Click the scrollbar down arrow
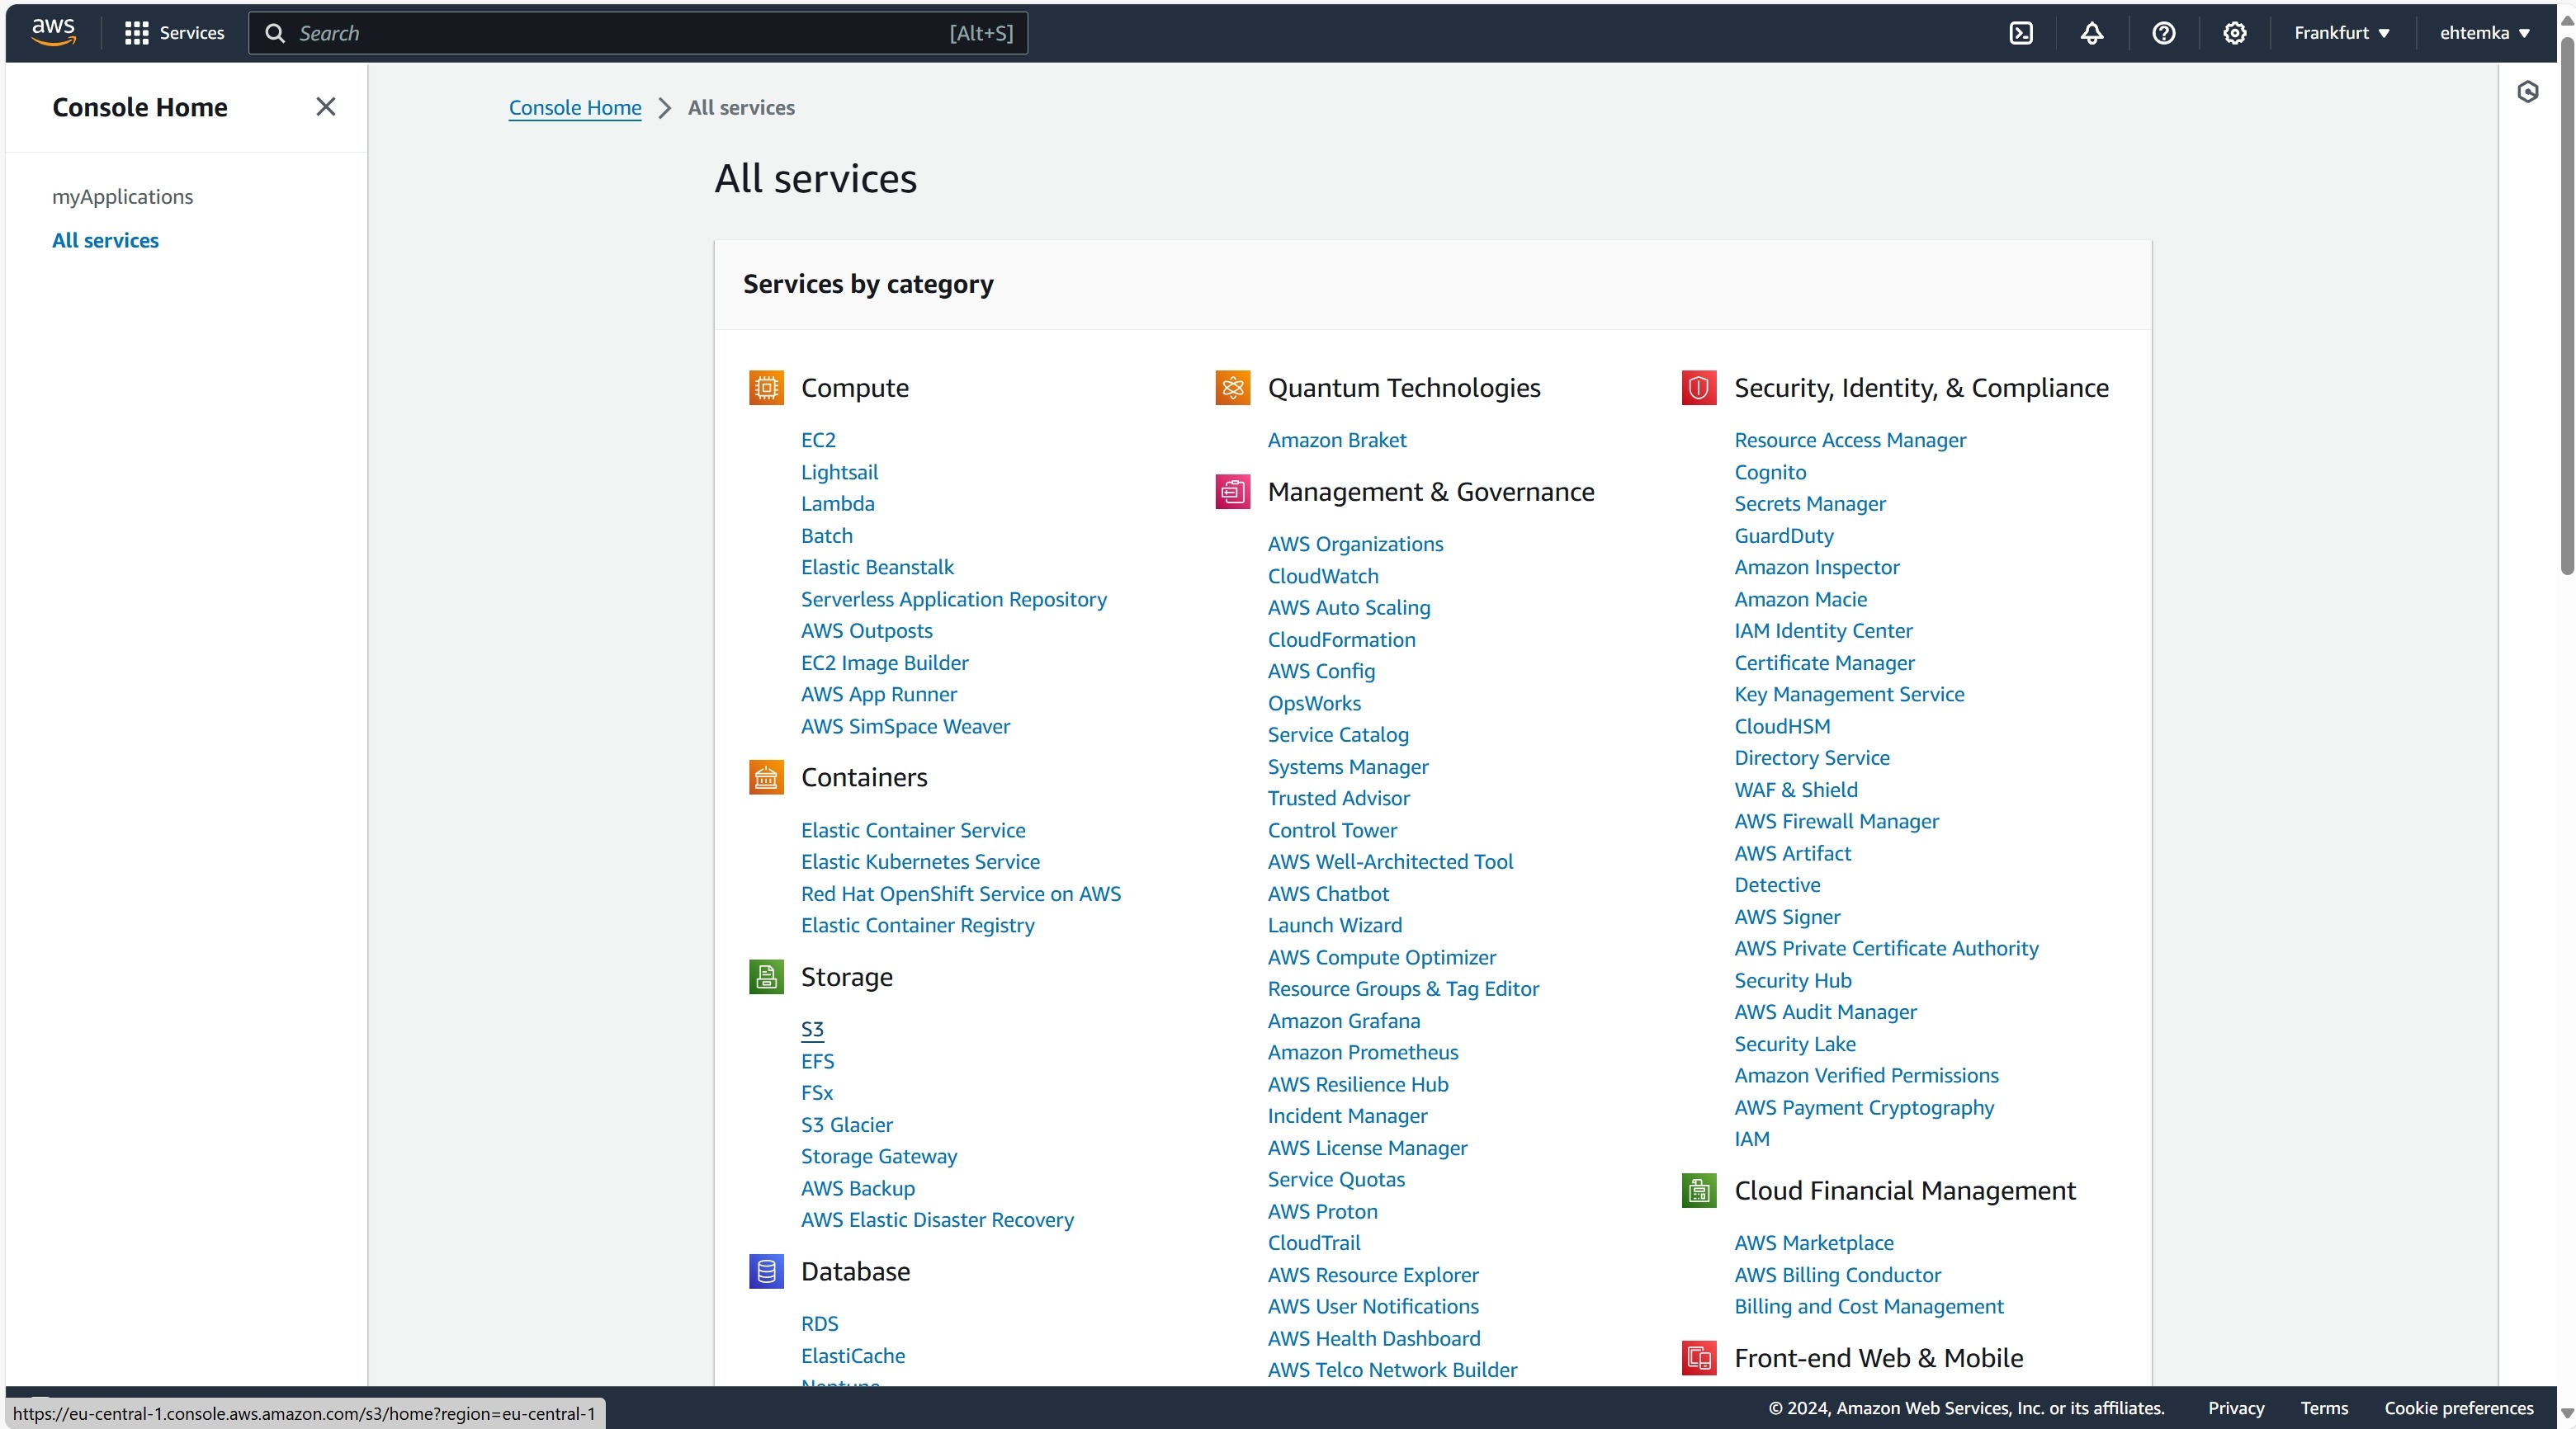This screenshot has height=1429, width=2576. click(x=2566, y=1415)
